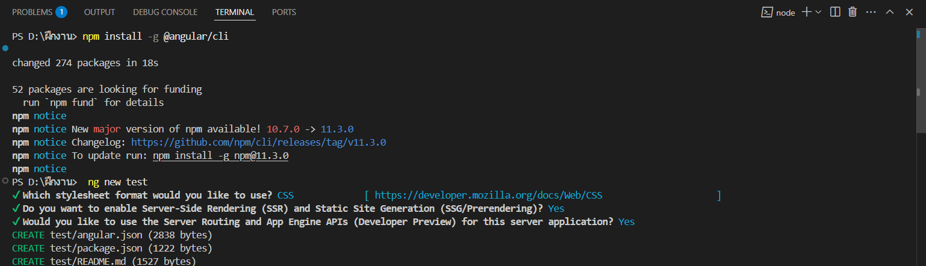Kill terminal with the trash icon

click(853, 12)
